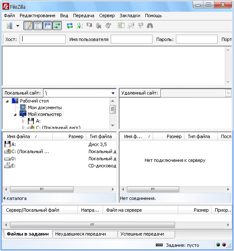The width and height of the screenshot is (234, 251).
Task: Refresh file and folder lists
Action: 70,26
